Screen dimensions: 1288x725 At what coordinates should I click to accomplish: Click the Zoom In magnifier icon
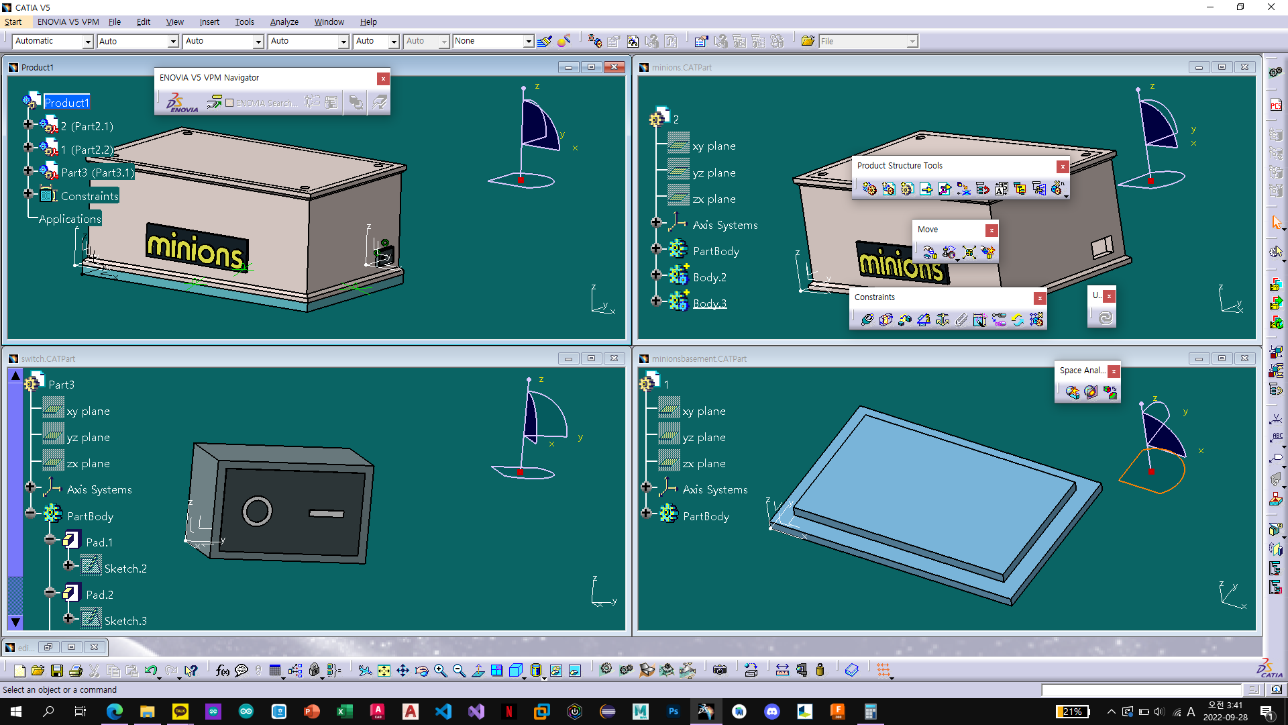(x=440, y=670)
